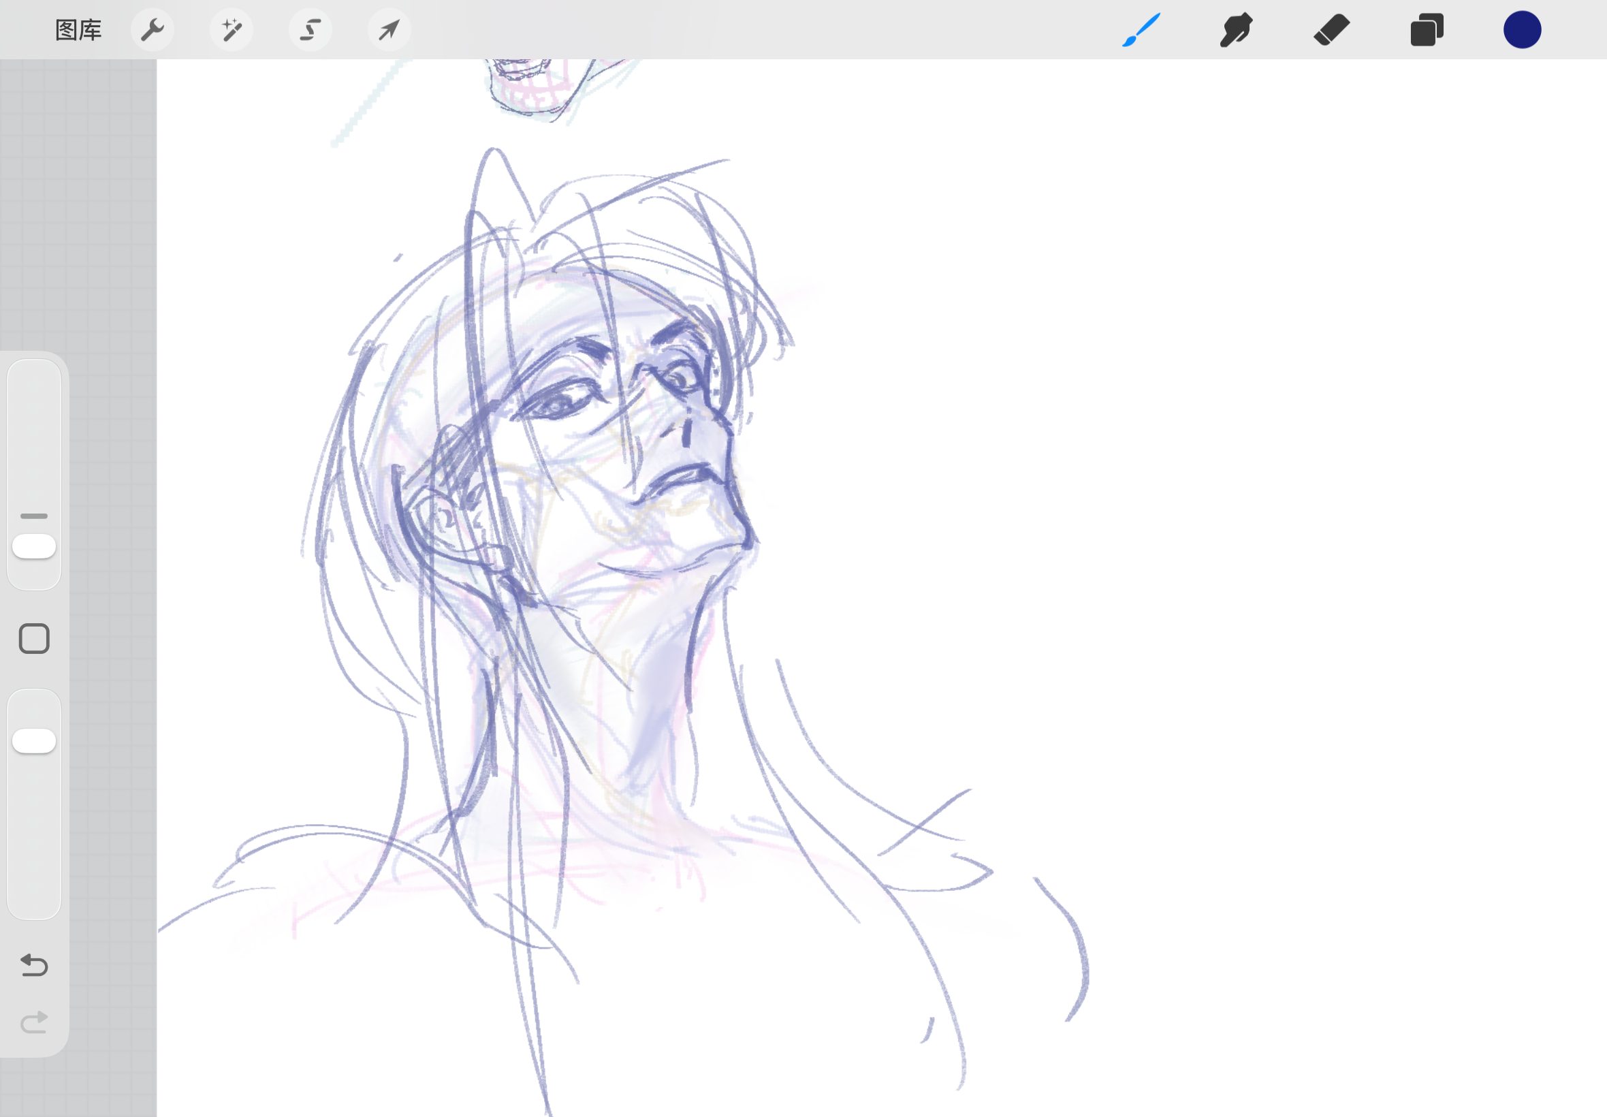Activate the Transform arrow tool
The image size is (1607, 1117).
(x=389, y=30)
